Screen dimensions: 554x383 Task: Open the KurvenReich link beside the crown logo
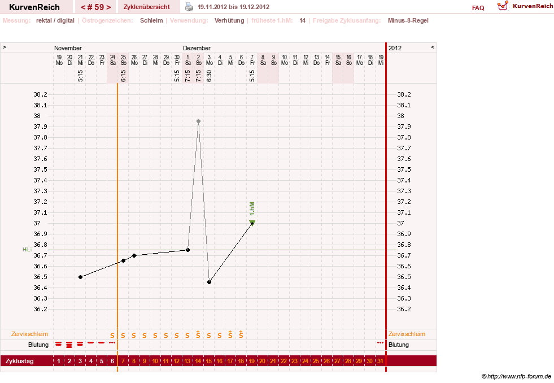pos(533,6)
